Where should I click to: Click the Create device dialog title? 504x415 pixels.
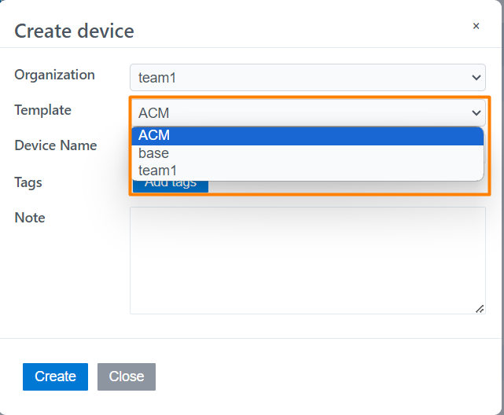click(74, 31)
